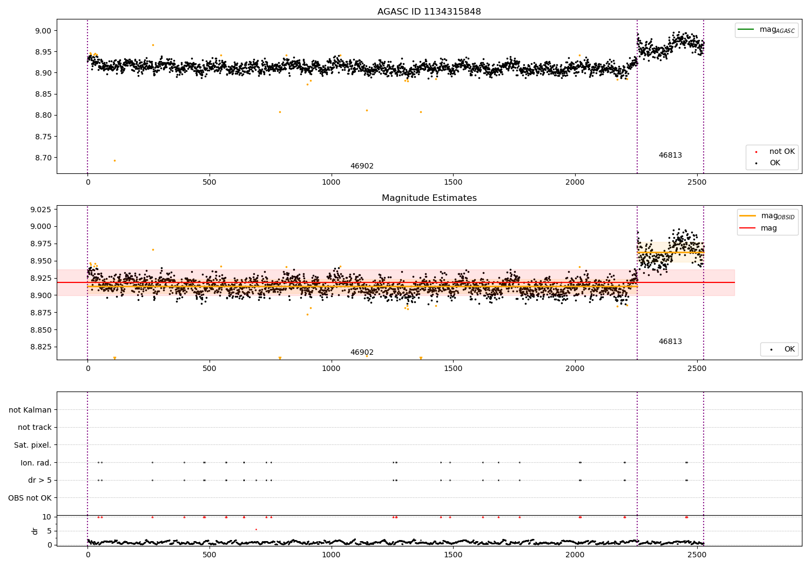Screen dimensions: 810x567
Task: Click y-tick "8.950" in middle plot
Action: (40, 261)
